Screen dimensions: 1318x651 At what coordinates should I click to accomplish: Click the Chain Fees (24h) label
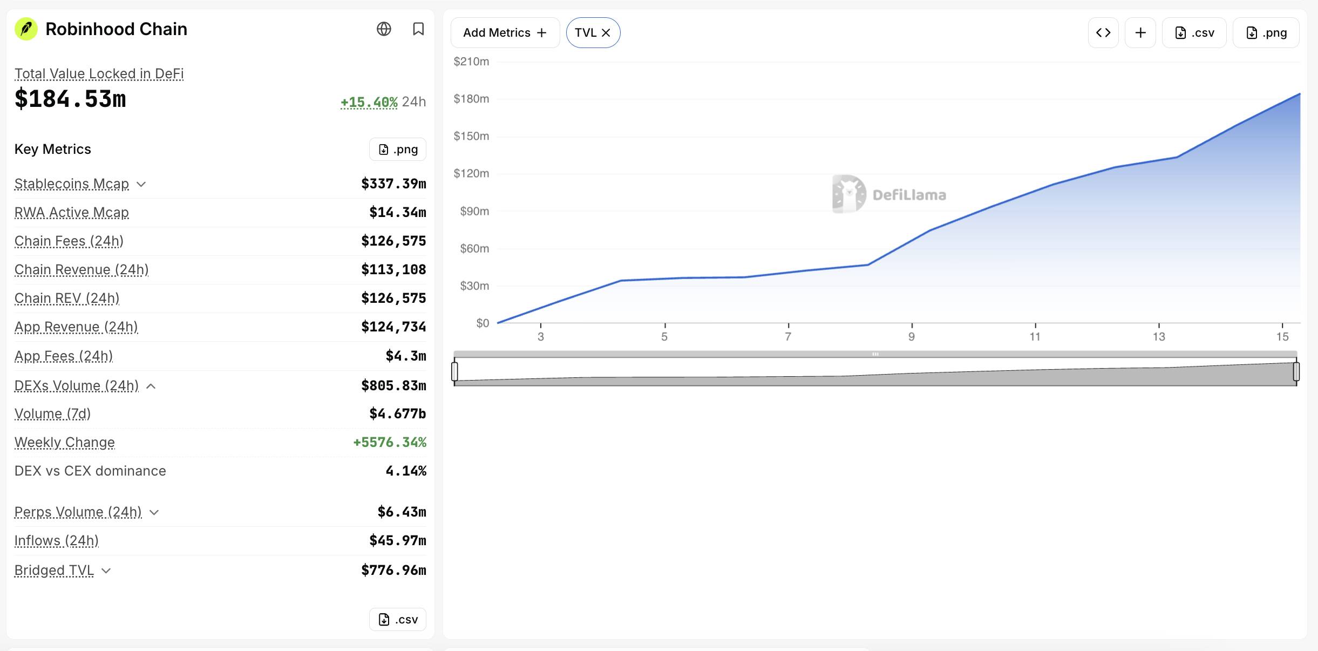pyautogui.click(x=69, y=241)
